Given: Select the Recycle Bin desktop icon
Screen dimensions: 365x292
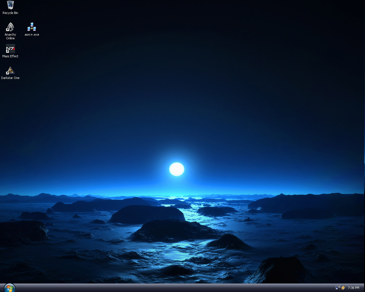Looking at the screenshot, I should coord(10,5).
